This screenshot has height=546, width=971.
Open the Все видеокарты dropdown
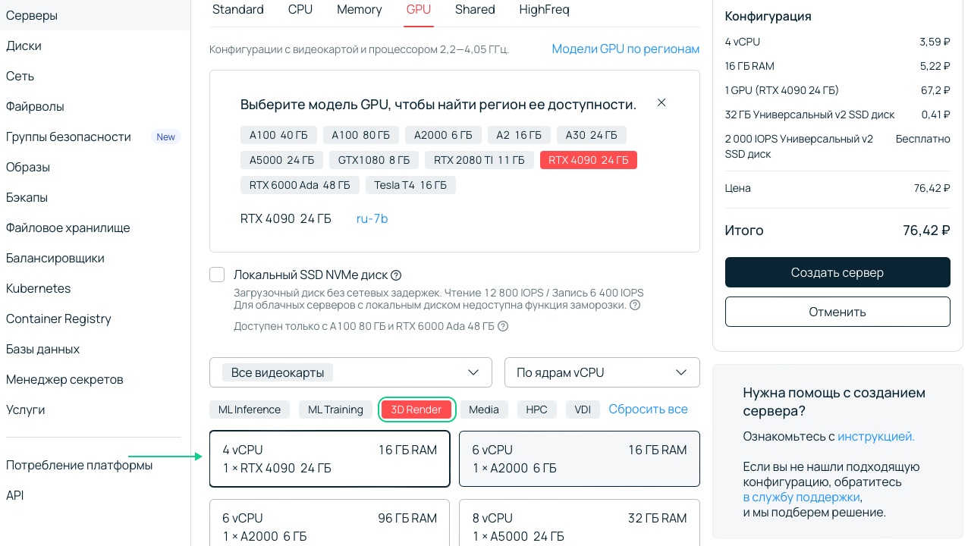click(x=350, y=372)
